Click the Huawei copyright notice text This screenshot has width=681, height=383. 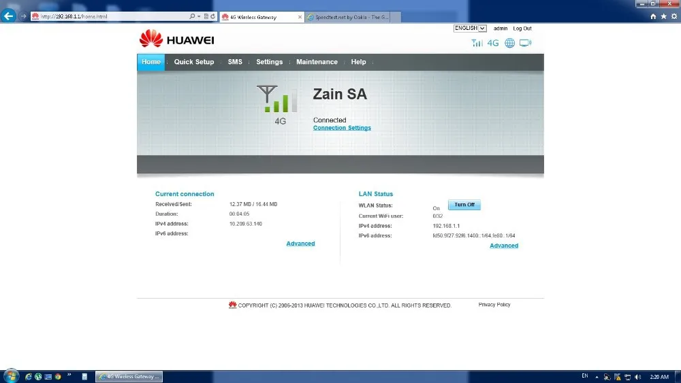coord(345,305)
